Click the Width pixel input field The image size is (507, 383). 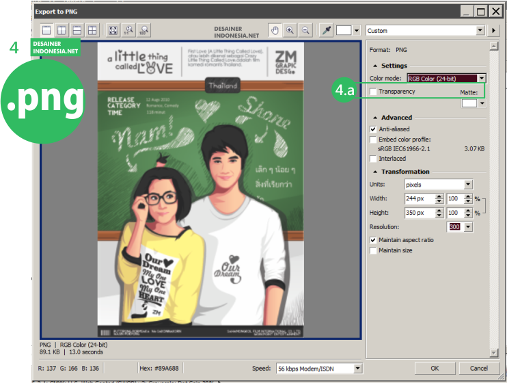pos(420,198)
